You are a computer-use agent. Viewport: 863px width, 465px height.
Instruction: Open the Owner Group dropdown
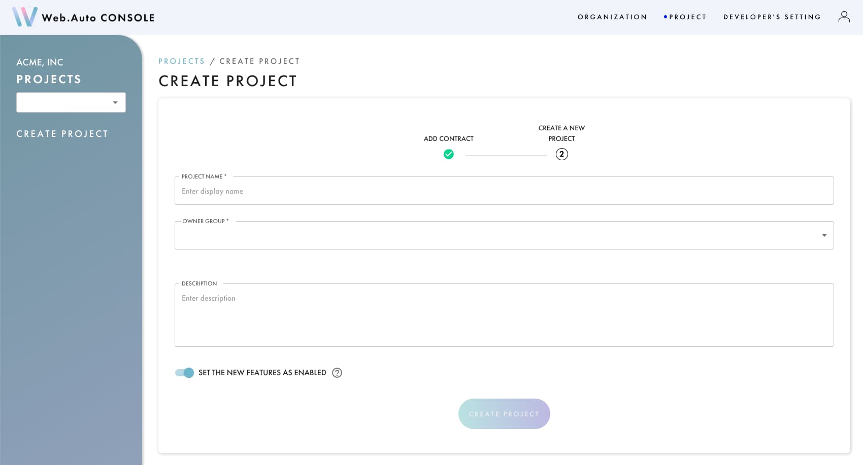(x=504, y=235)
